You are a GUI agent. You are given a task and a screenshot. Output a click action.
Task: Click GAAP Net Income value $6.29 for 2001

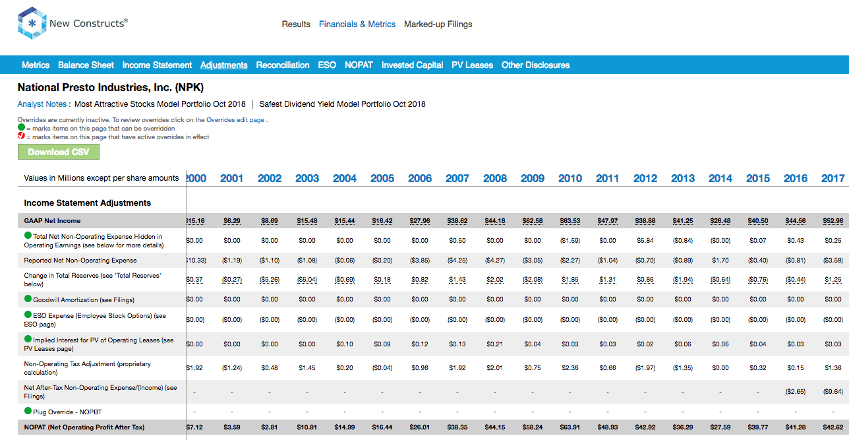tap(232, 220)
